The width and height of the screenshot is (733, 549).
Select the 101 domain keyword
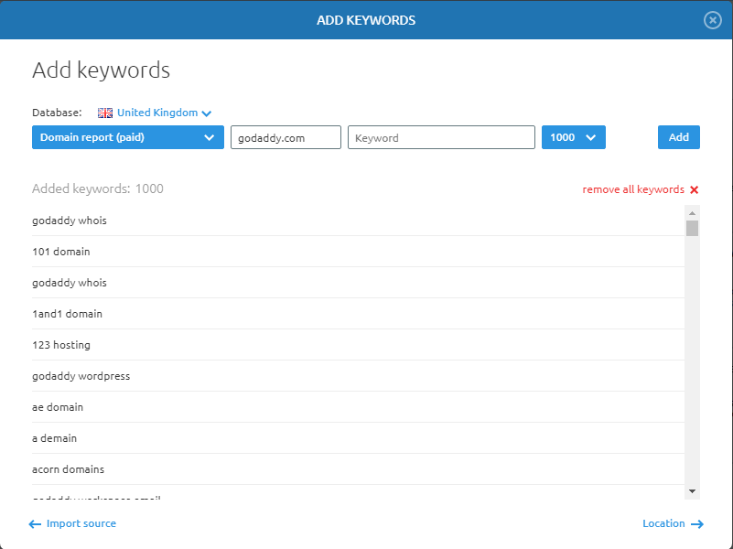(358, 252)
